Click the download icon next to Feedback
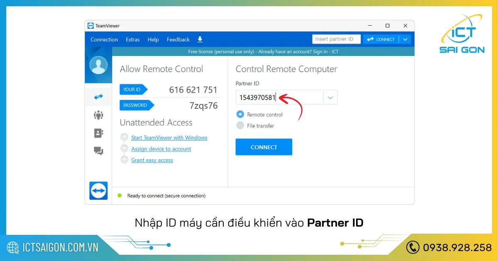 (x=200, y=39)
